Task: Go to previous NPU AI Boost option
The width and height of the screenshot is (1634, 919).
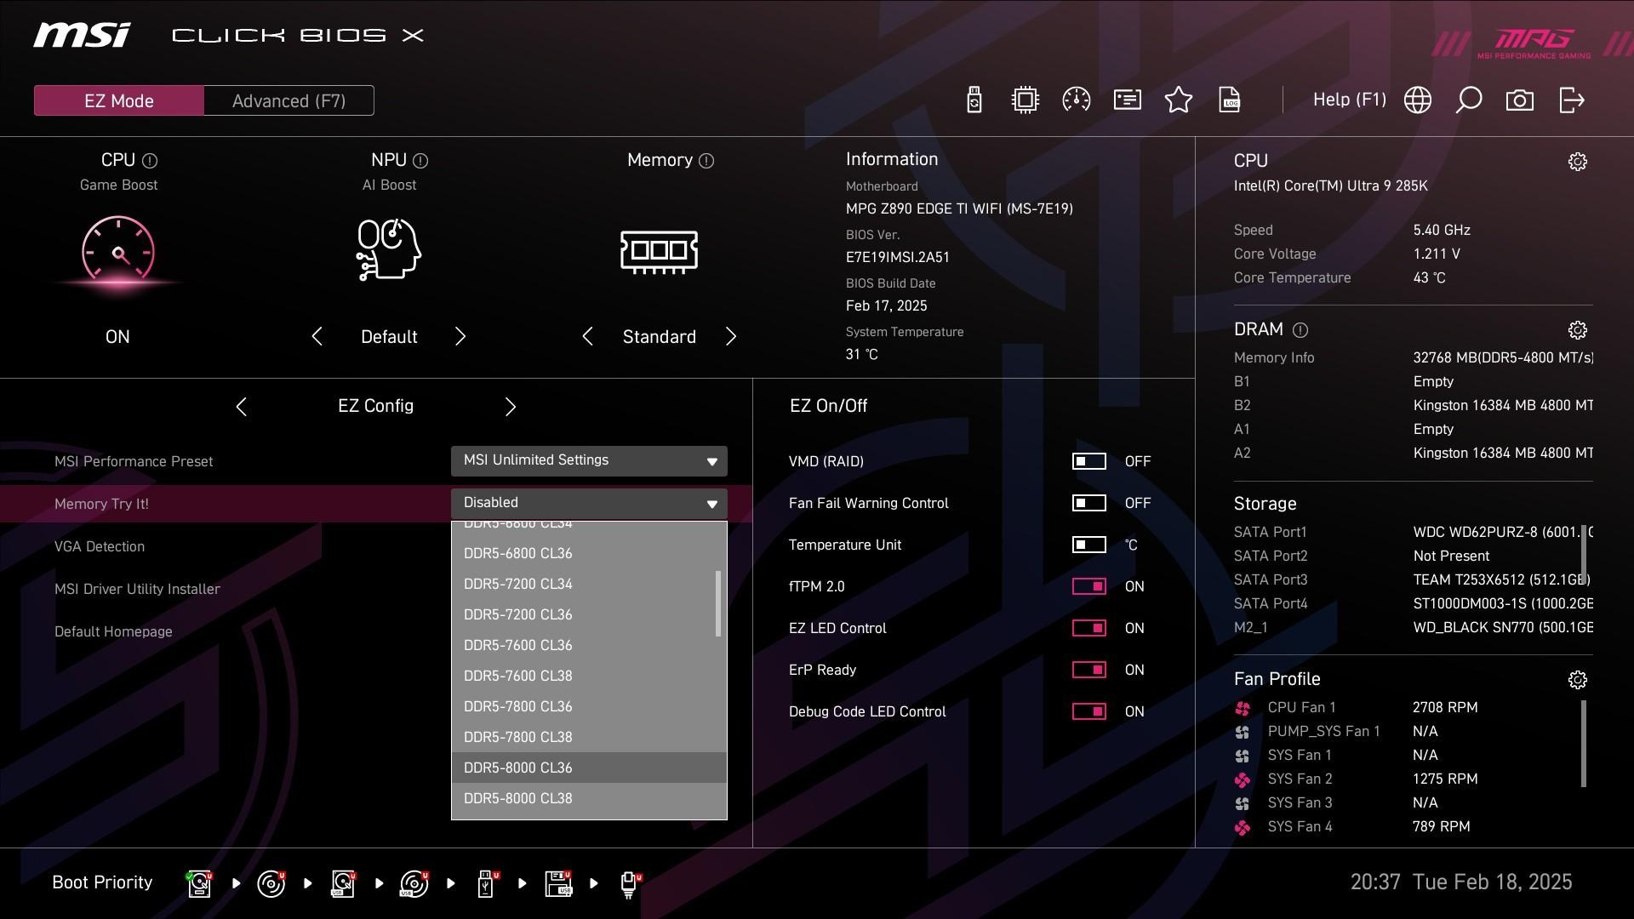Action: pyautogui.click(x=317, y=337)
